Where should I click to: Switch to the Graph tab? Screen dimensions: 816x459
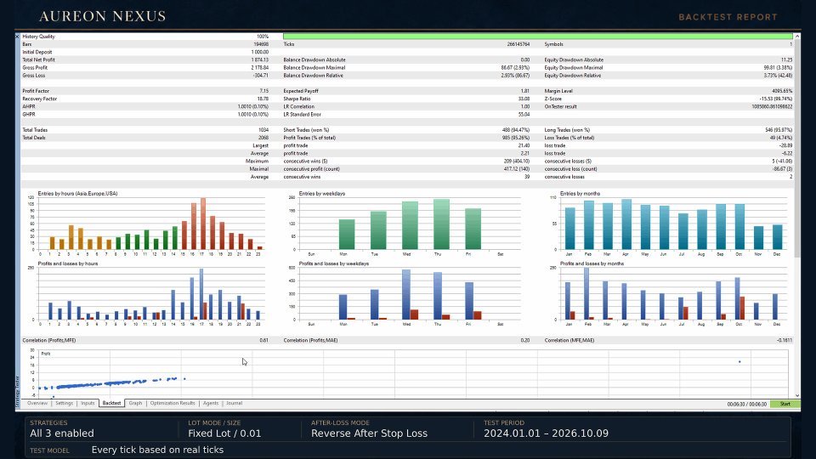135,403
